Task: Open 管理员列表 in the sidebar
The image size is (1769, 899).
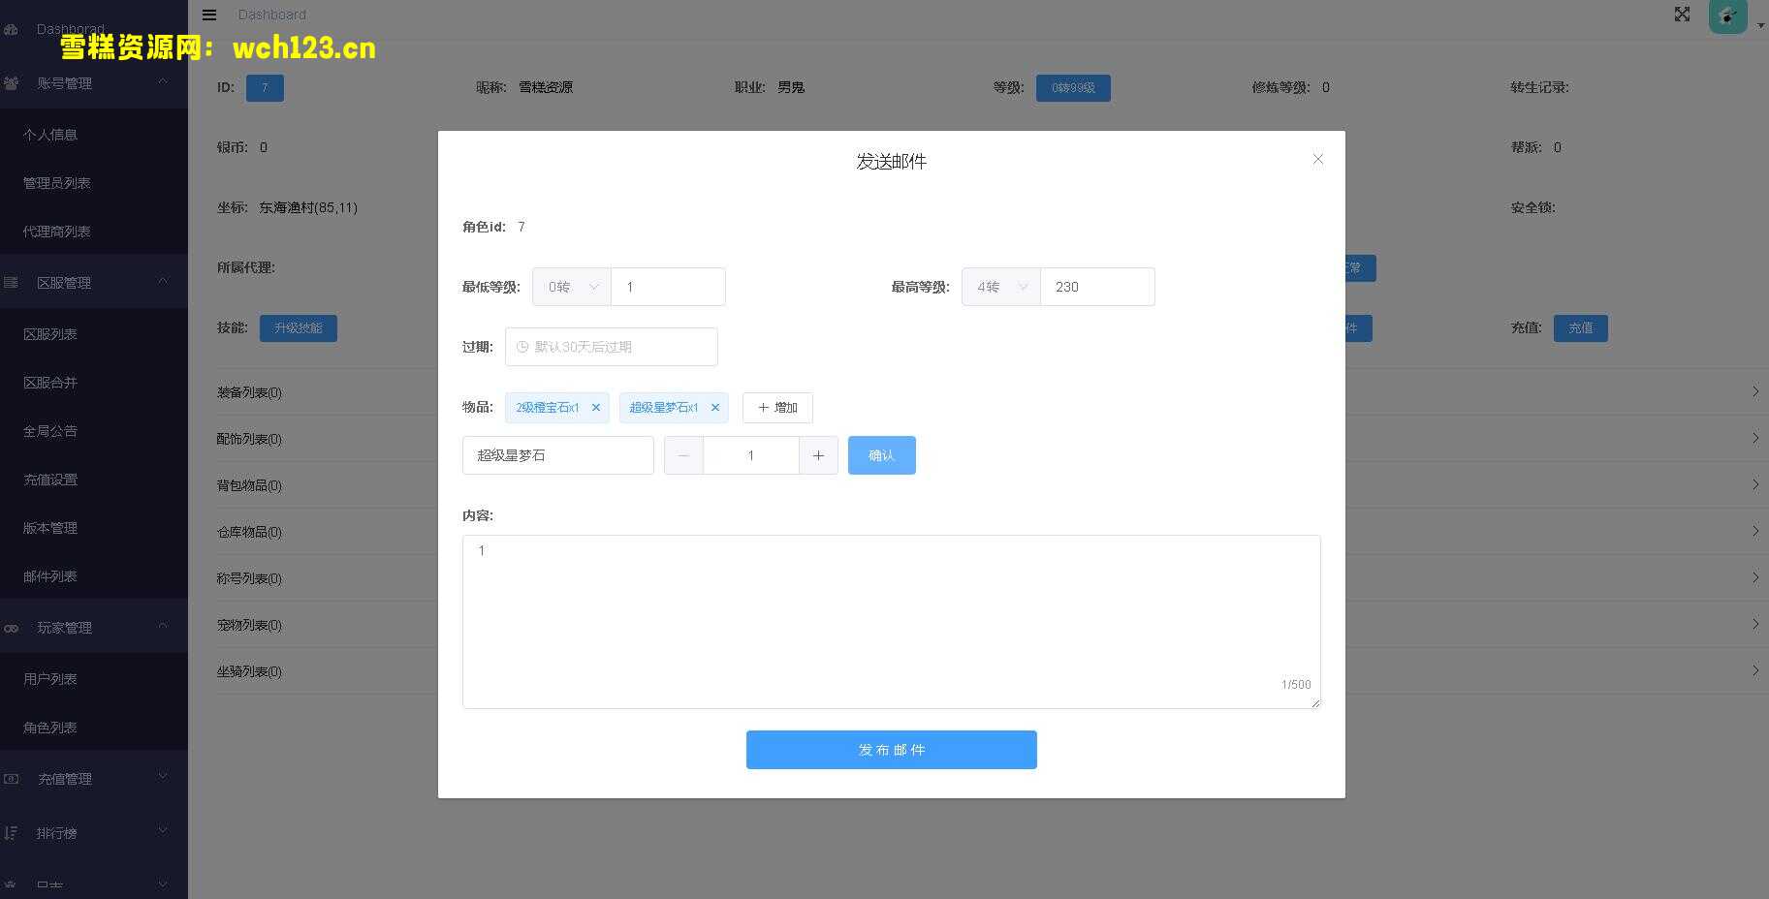Action: [94, 183]
